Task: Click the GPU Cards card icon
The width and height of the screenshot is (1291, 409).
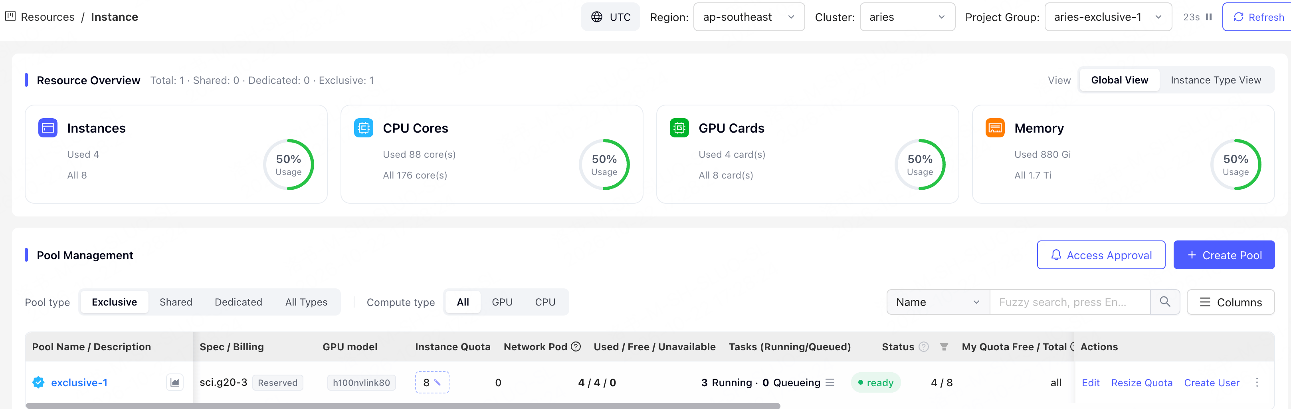Action: (679, 128)
